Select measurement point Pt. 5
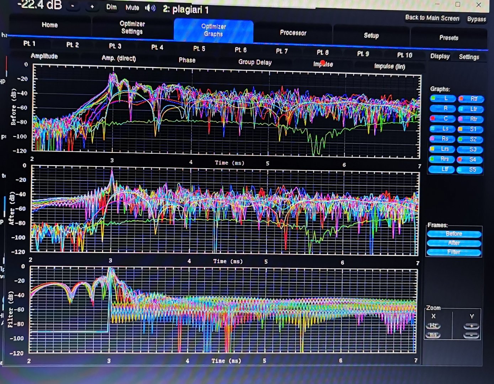 (199, 49)
